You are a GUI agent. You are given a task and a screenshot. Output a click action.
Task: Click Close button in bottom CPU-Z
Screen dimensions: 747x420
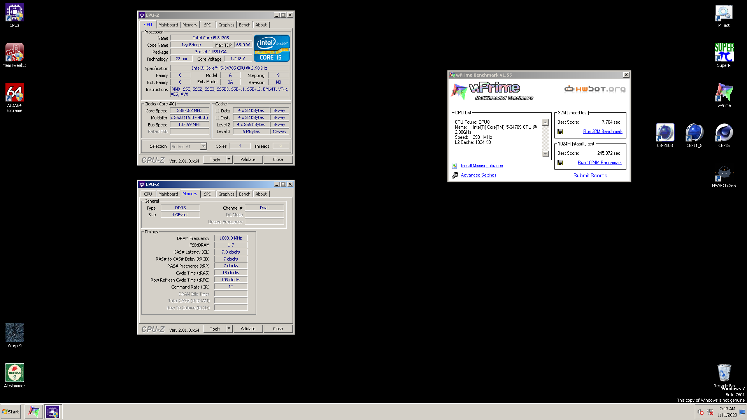[278, 329]
